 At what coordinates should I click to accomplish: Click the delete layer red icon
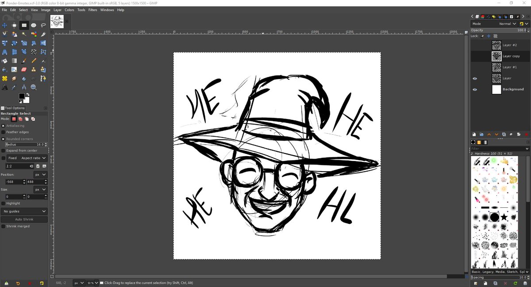pos(527,134)
